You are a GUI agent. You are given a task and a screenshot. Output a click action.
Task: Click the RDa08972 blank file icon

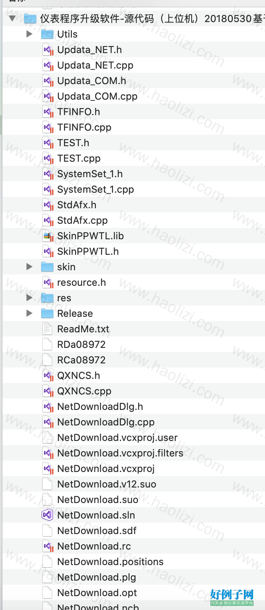tap(47, 344)
